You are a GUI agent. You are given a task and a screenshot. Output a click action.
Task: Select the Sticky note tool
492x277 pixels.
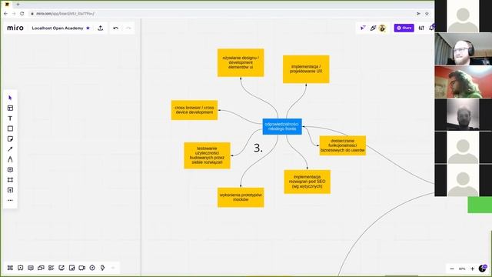[x=10, y=138]
